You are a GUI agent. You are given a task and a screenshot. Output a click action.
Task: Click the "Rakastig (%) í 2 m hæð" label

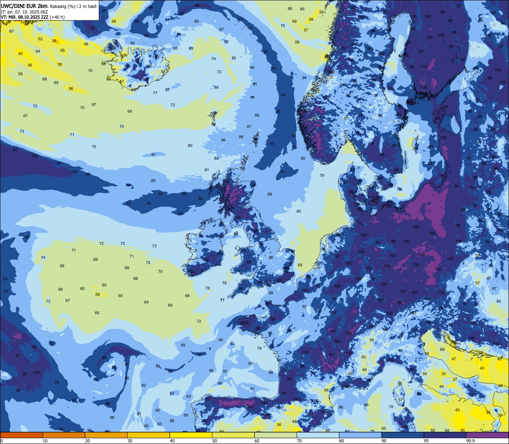73,6
